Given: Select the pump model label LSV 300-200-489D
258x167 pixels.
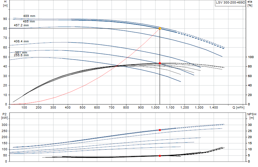Looking at the screenshot, I should 231,3.
